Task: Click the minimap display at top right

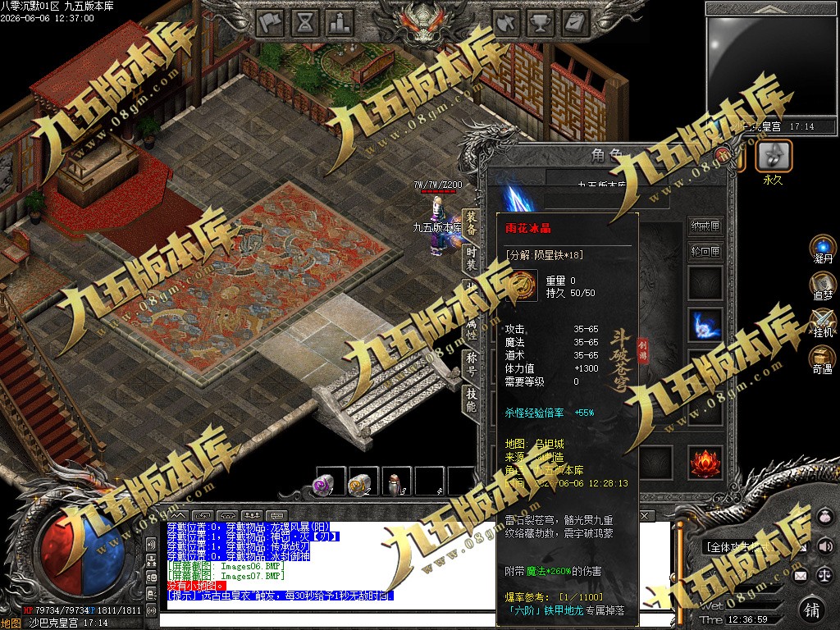Action: pos(772,67)
